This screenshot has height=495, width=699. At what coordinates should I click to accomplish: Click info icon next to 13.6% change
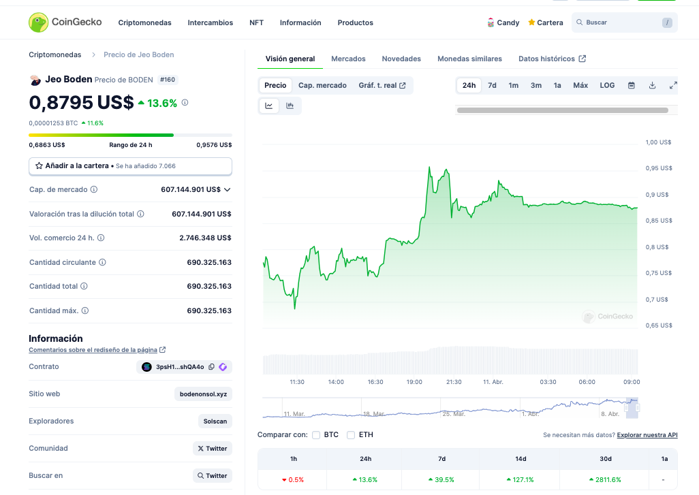click(185, 103)
